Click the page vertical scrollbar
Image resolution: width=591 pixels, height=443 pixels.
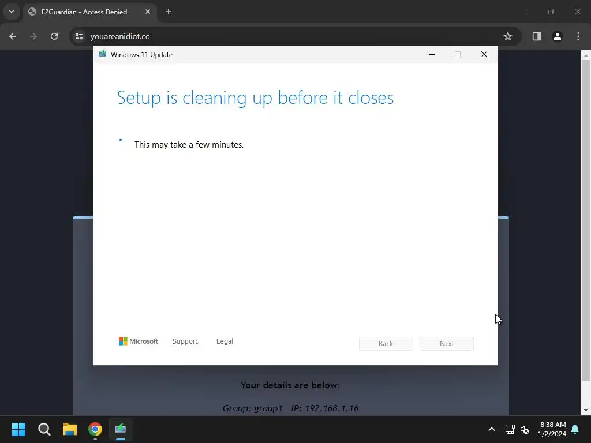(586, 220)
